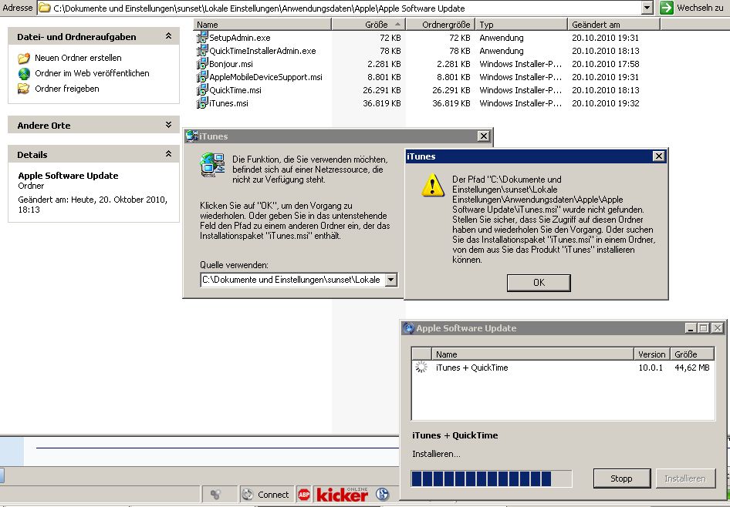Click into the Quelle verwenden path field
The height and width of the screenshot is (507, 730).
[292, 280]
